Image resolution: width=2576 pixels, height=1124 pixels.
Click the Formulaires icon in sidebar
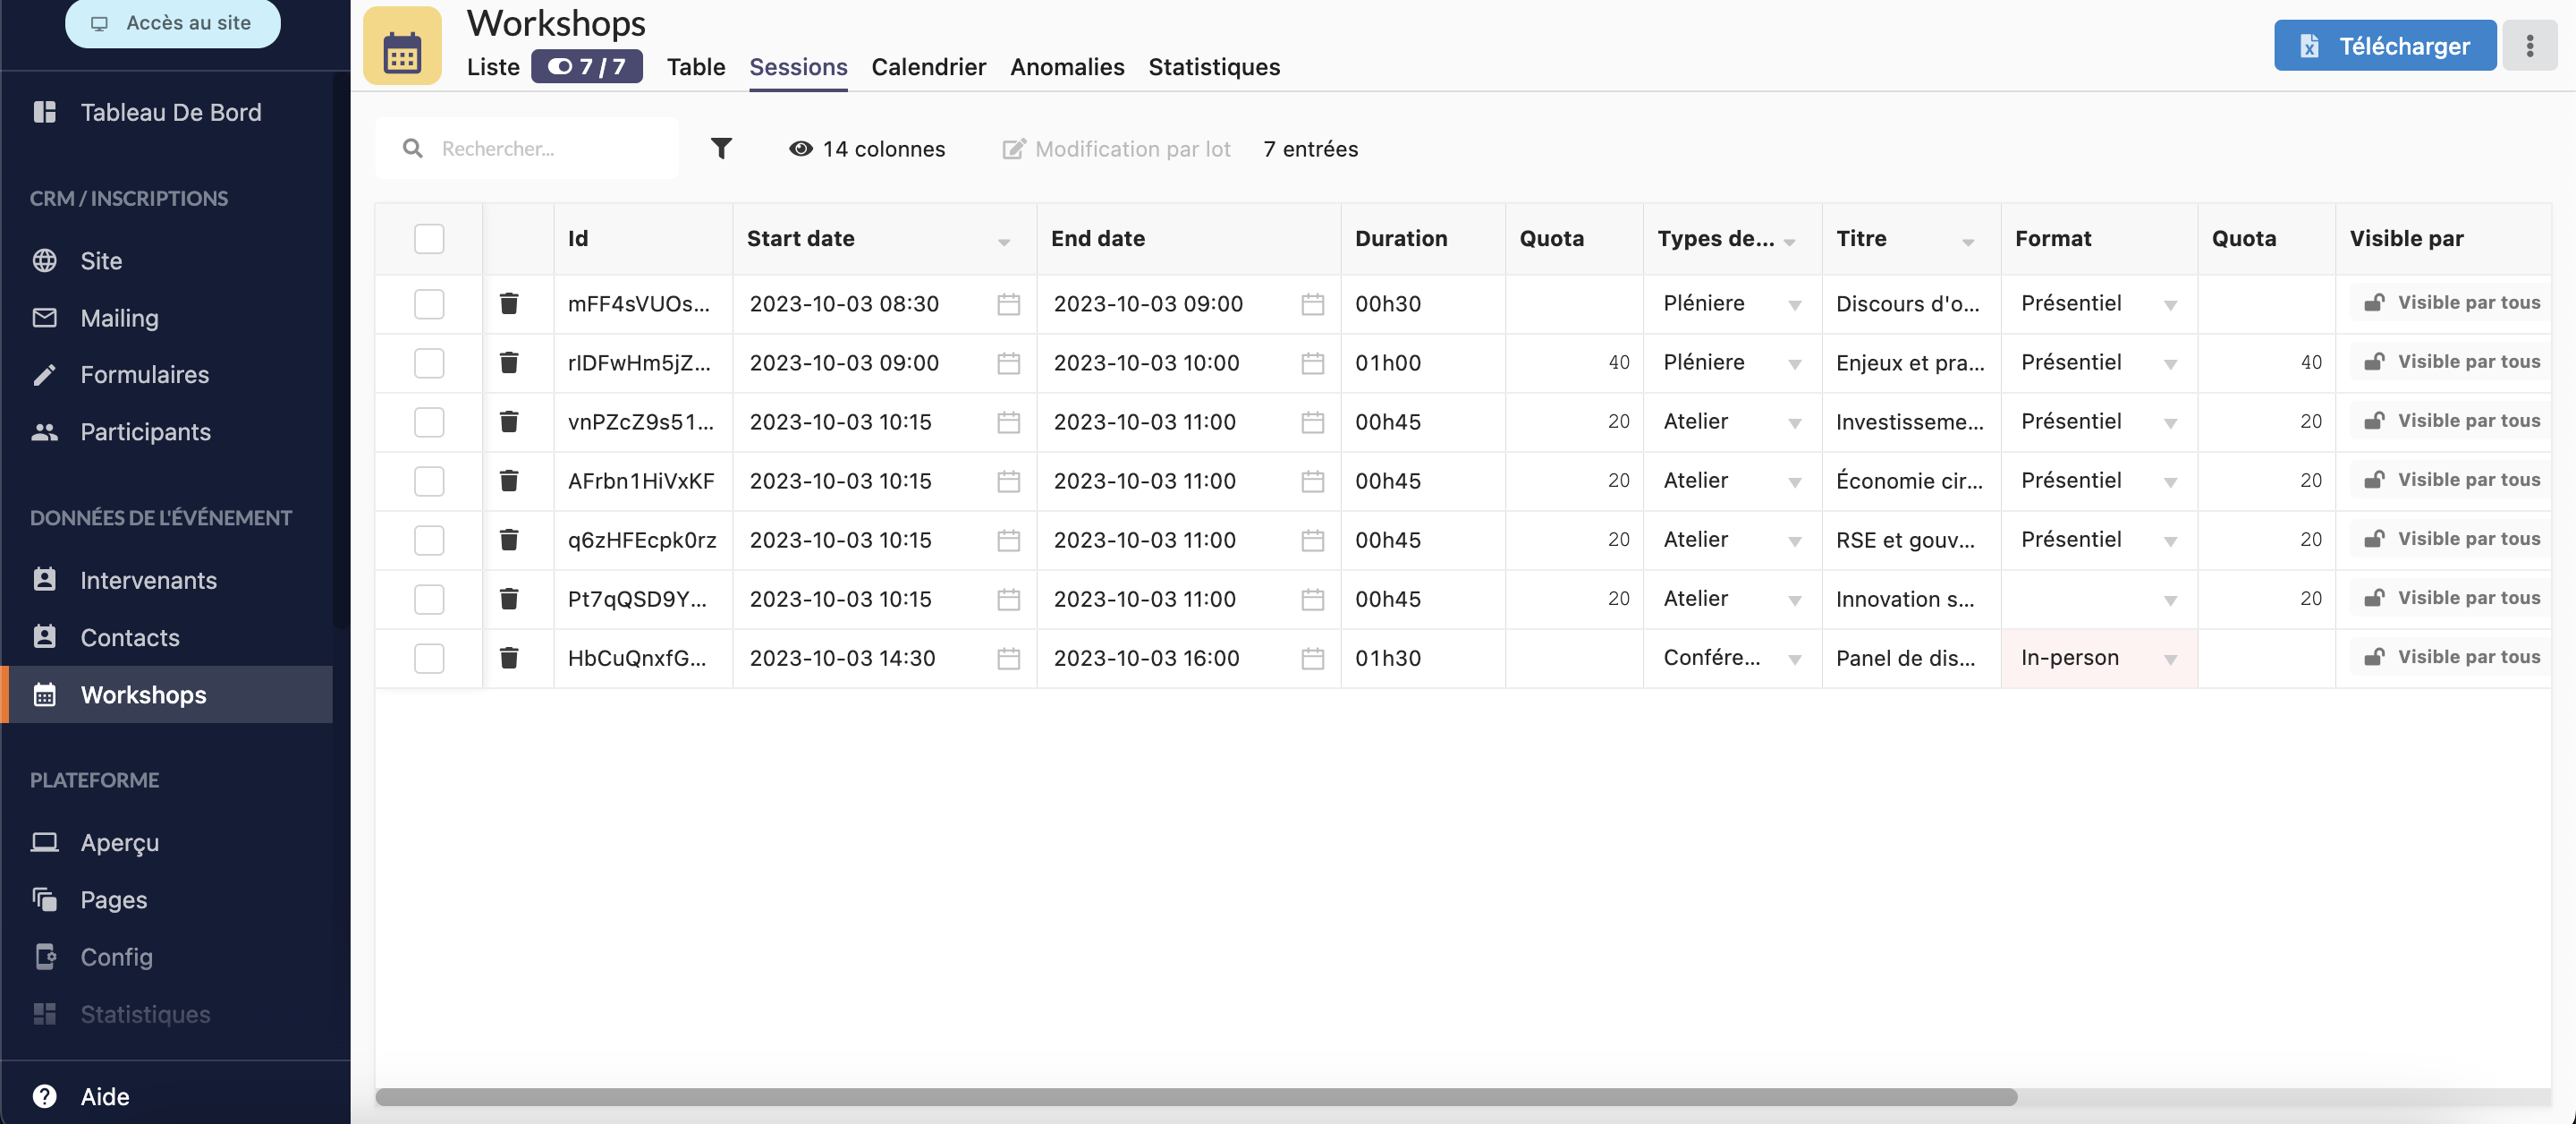pyautogui.click(x=46, y=373)
